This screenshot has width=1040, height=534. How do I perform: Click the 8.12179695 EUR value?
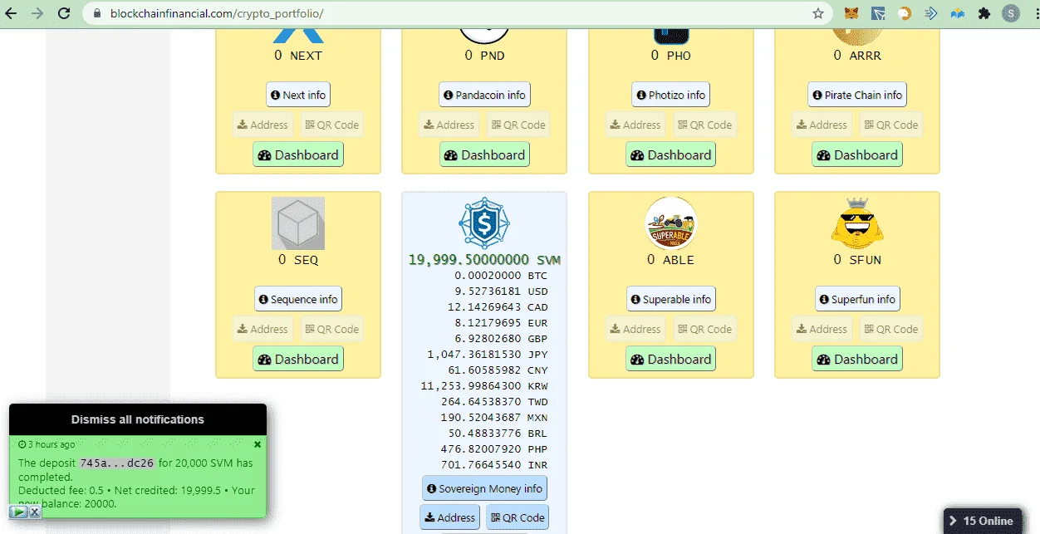(501, 322)
